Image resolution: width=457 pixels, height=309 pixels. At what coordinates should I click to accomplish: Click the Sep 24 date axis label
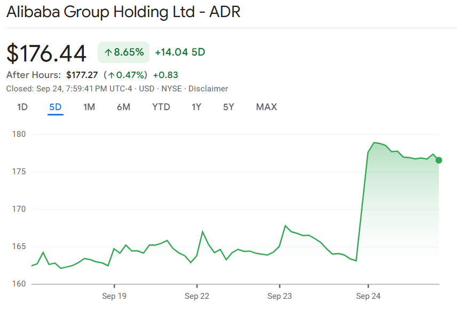(368, 296)
